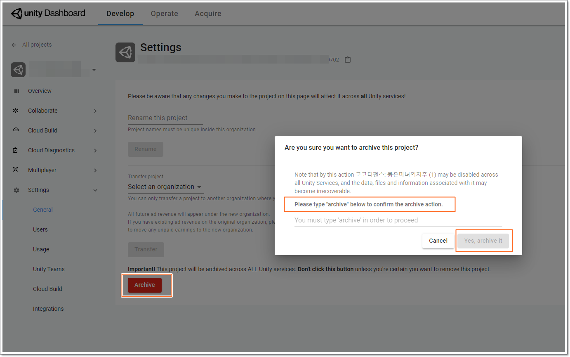Click the back arrow next to All projects
570x357 pixels.
coord(14,45)
